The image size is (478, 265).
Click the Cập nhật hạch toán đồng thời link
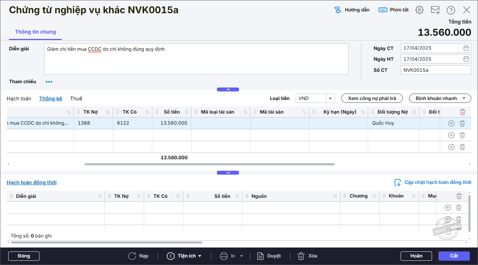click(438, 182)
